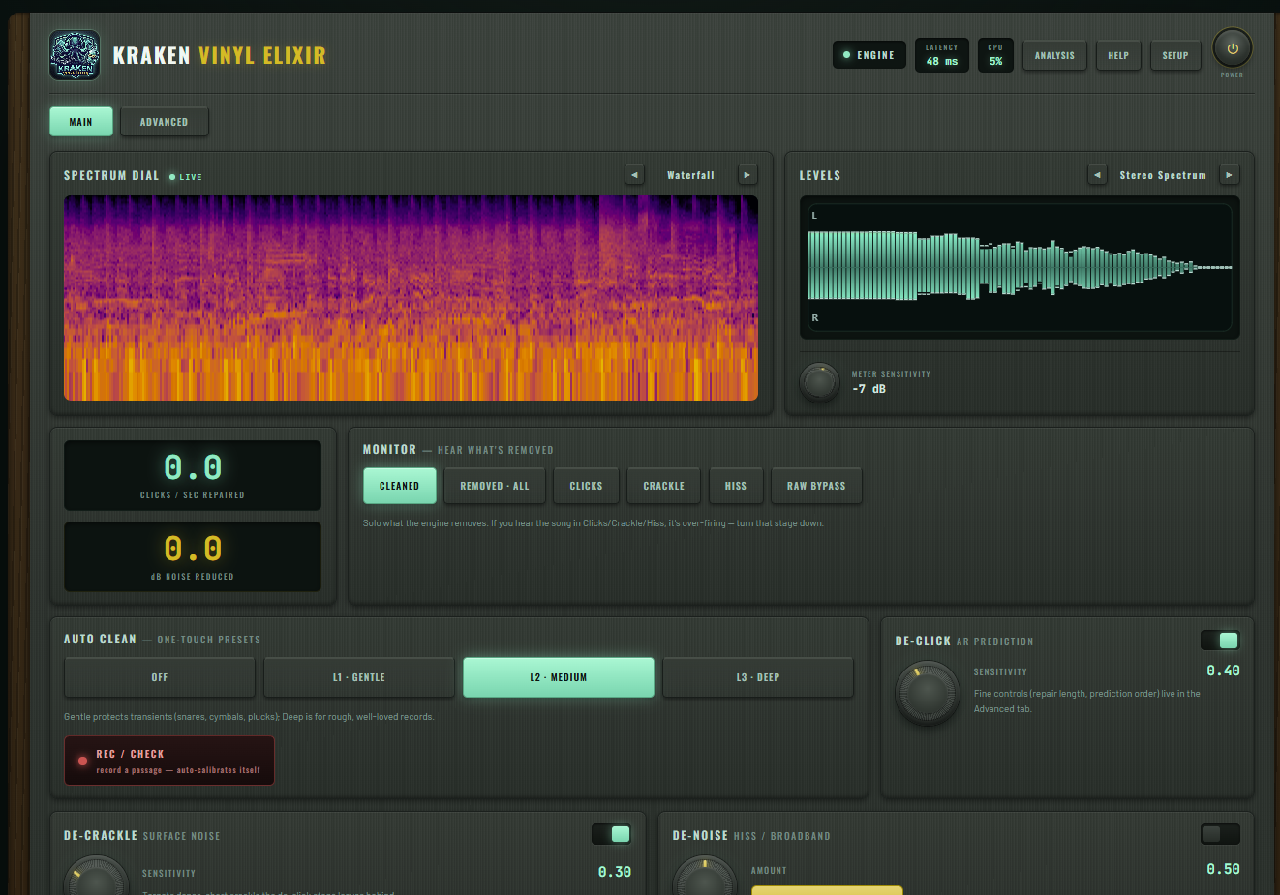The width and height of the screenshot is (1280, 895).
Task: Disable the De-Click toggle switch
Action: (x=1220, y=641)
